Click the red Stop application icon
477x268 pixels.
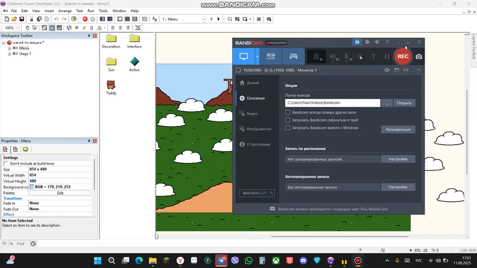[85, 19]
